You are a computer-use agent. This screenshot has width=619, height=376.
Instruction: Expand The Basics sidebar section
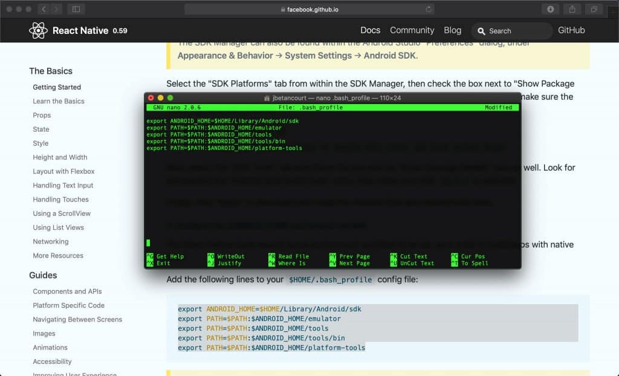51,71
